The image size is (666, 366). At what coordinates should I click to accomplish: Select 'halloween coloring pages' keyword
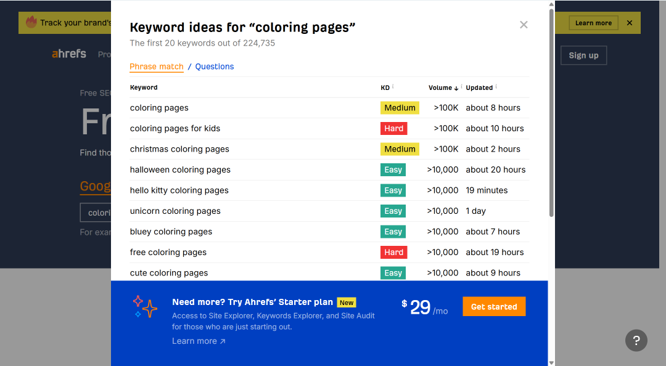[180, 170]
